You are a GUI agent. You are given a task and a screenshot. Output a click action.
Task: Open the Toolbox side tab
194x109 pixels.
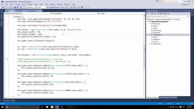coord(2,23)
